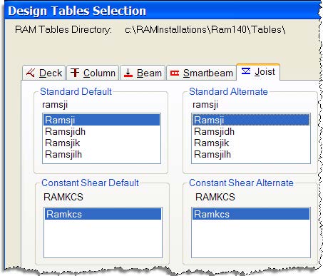
Task: Select Ramsjidh in Standard Default list
Action: pos(102,131)
